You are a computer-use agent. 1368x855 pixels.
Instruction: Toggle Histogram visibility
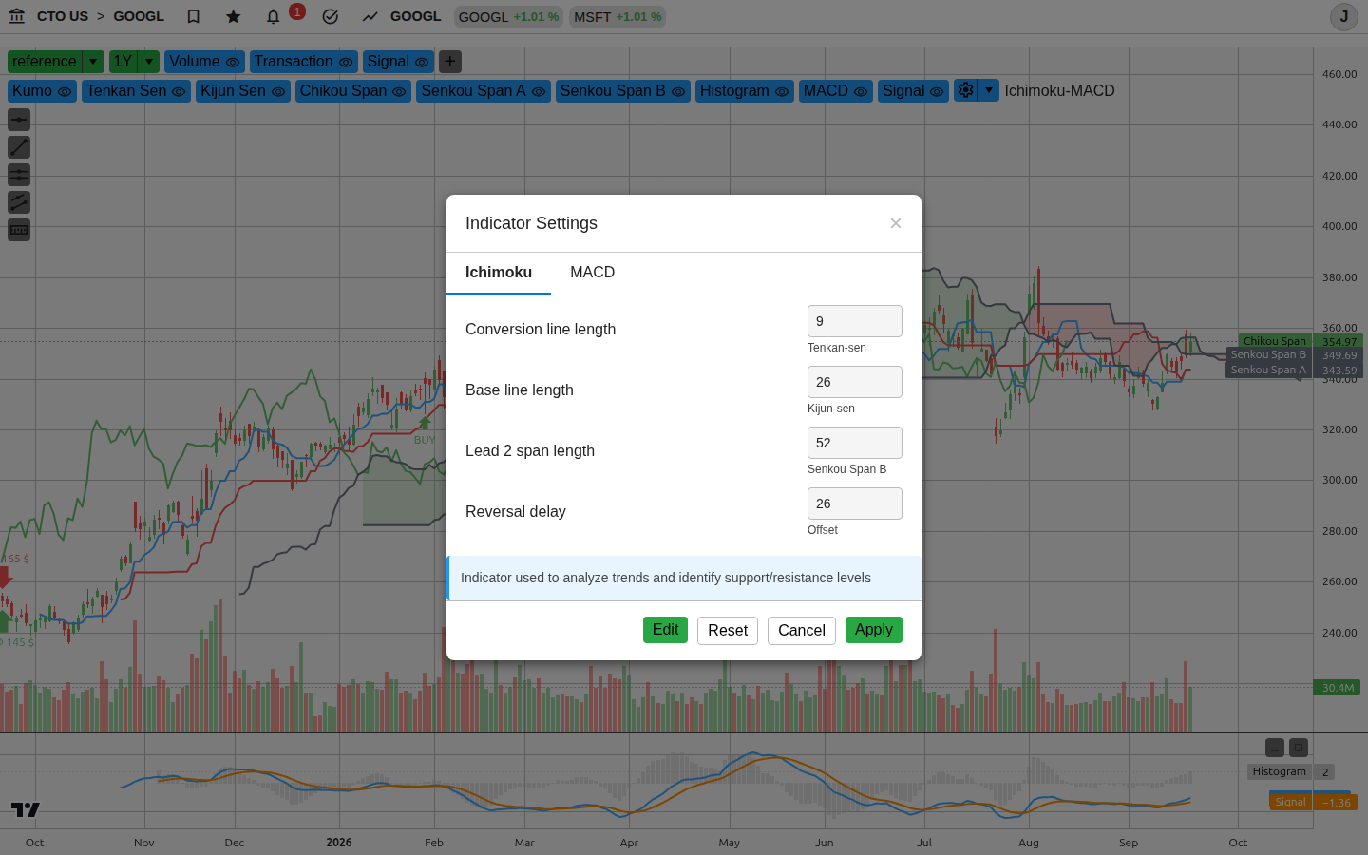coord(782,91)
